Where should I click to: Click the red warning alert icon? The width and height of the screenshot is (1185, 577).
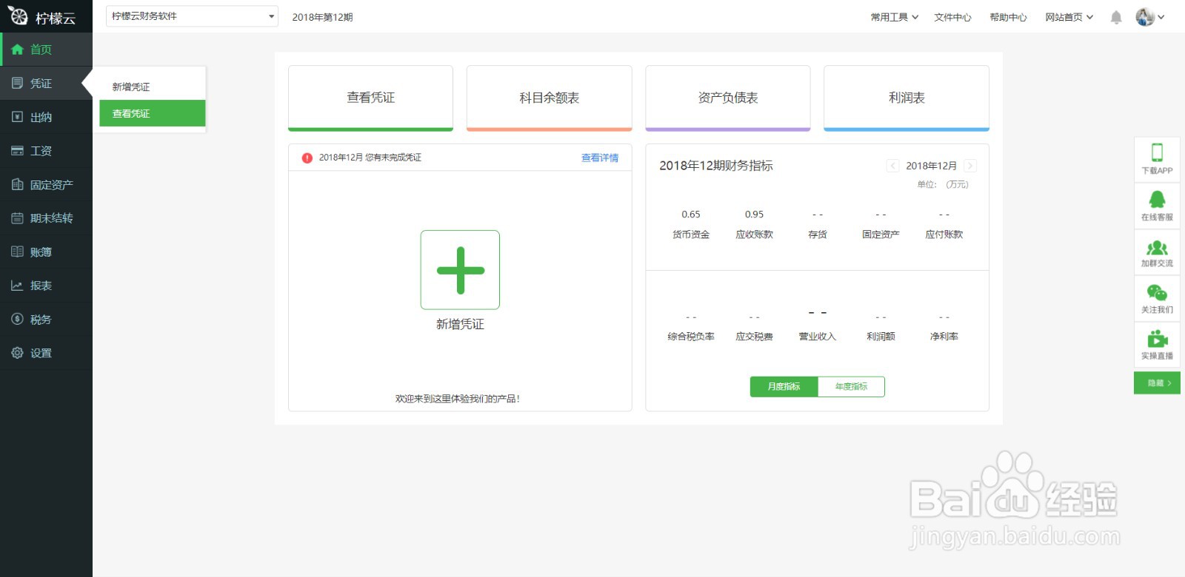tap(307, 158)
